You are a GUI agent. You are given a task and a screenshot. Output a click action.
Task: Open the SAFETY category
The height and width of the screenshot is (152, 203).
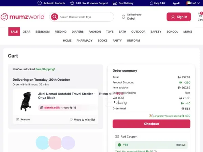coord(156,32)
